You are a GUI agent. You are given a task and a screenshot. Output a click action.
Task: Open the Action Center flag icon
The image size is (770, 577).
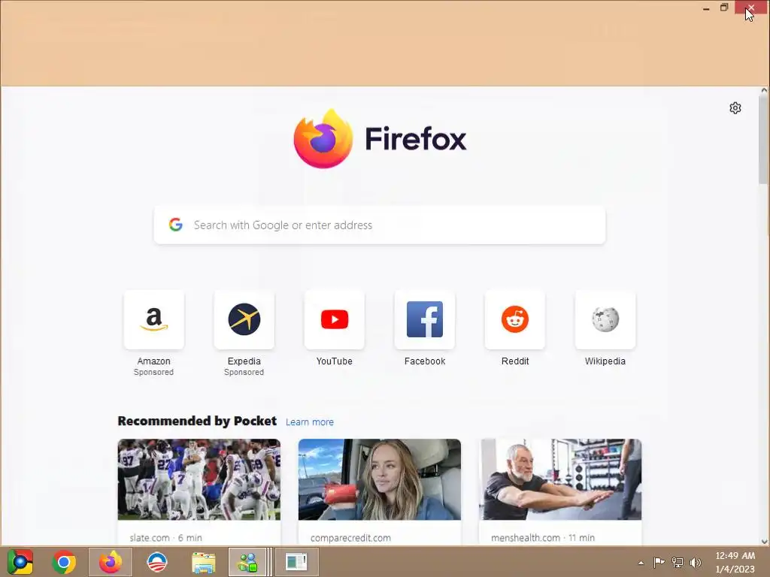point(659,562)
